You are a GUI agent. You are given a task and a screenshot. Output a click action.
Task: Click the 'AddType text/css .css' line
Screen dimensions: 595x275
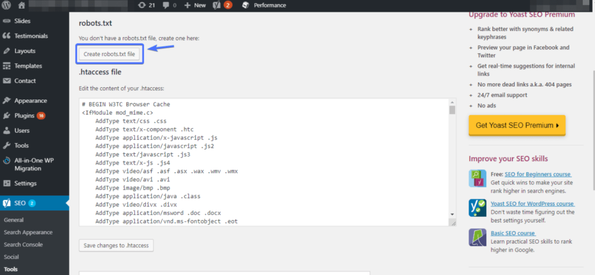(131, 121)
